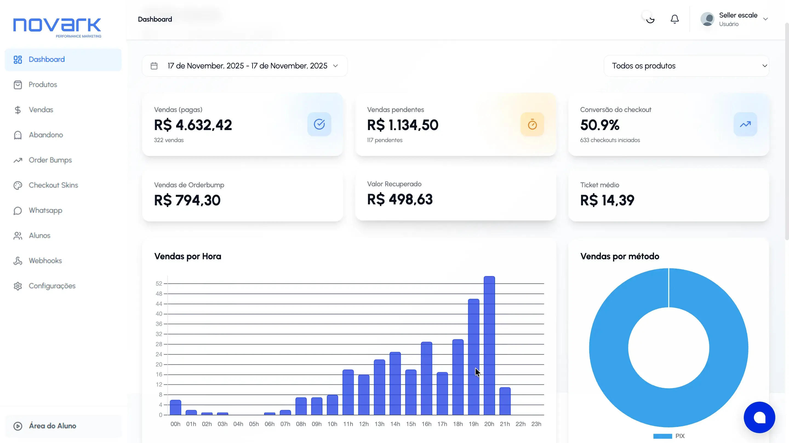Click the checkout conversion trend icon

745,124
